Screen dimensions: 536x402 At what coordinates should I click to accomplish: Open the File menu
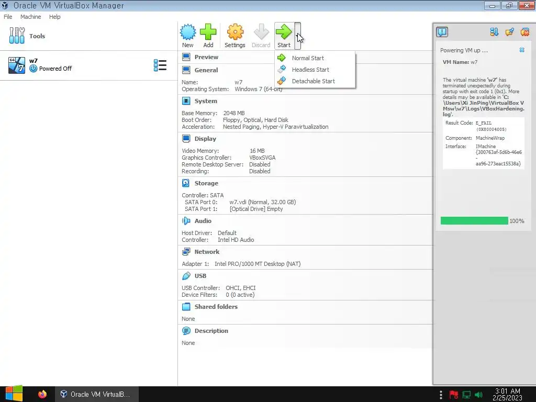[8, 17]
